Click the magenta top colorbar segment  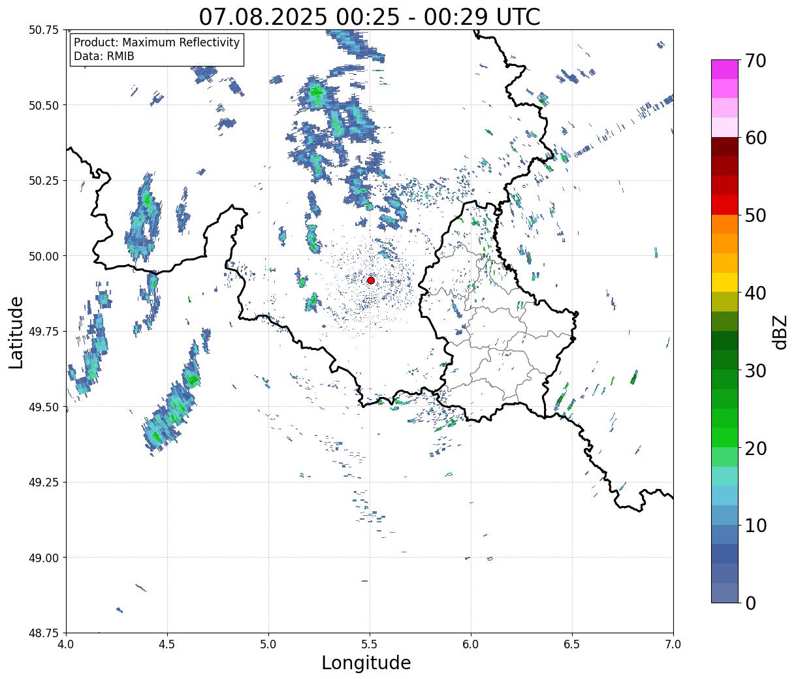(725, 69)
